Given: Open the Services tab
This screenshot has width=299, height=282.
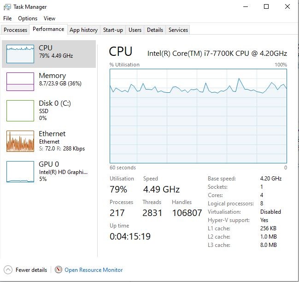Looking at the screenshot, I should pos(178,30).
